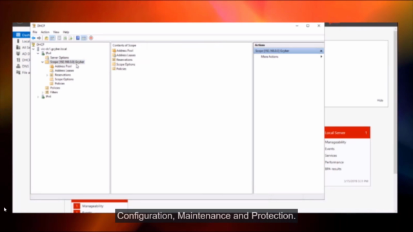Select Address Leases in the tree

pos(65,70)
